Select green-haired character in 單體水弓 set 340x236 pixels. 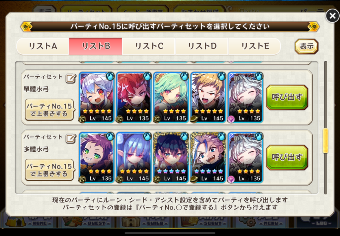171,98
